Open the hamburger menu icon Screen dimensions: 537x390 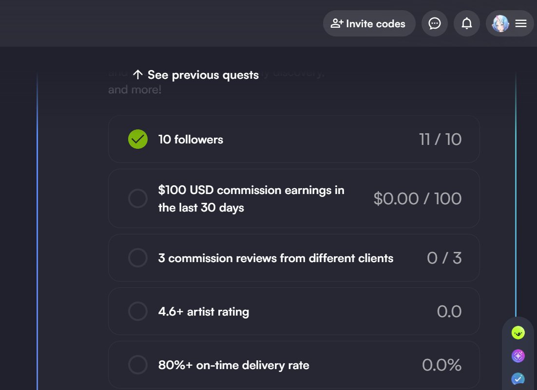pyautogui.click(x=520, y=23)
